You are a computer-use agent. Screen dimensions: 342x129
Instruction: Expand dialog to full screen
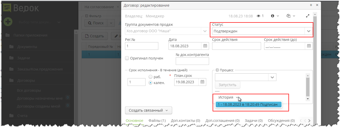[308, 16]
